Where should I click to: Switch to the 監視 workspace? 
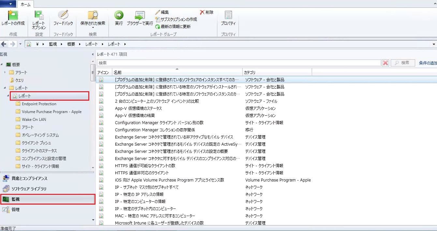(x=48, y=199)
